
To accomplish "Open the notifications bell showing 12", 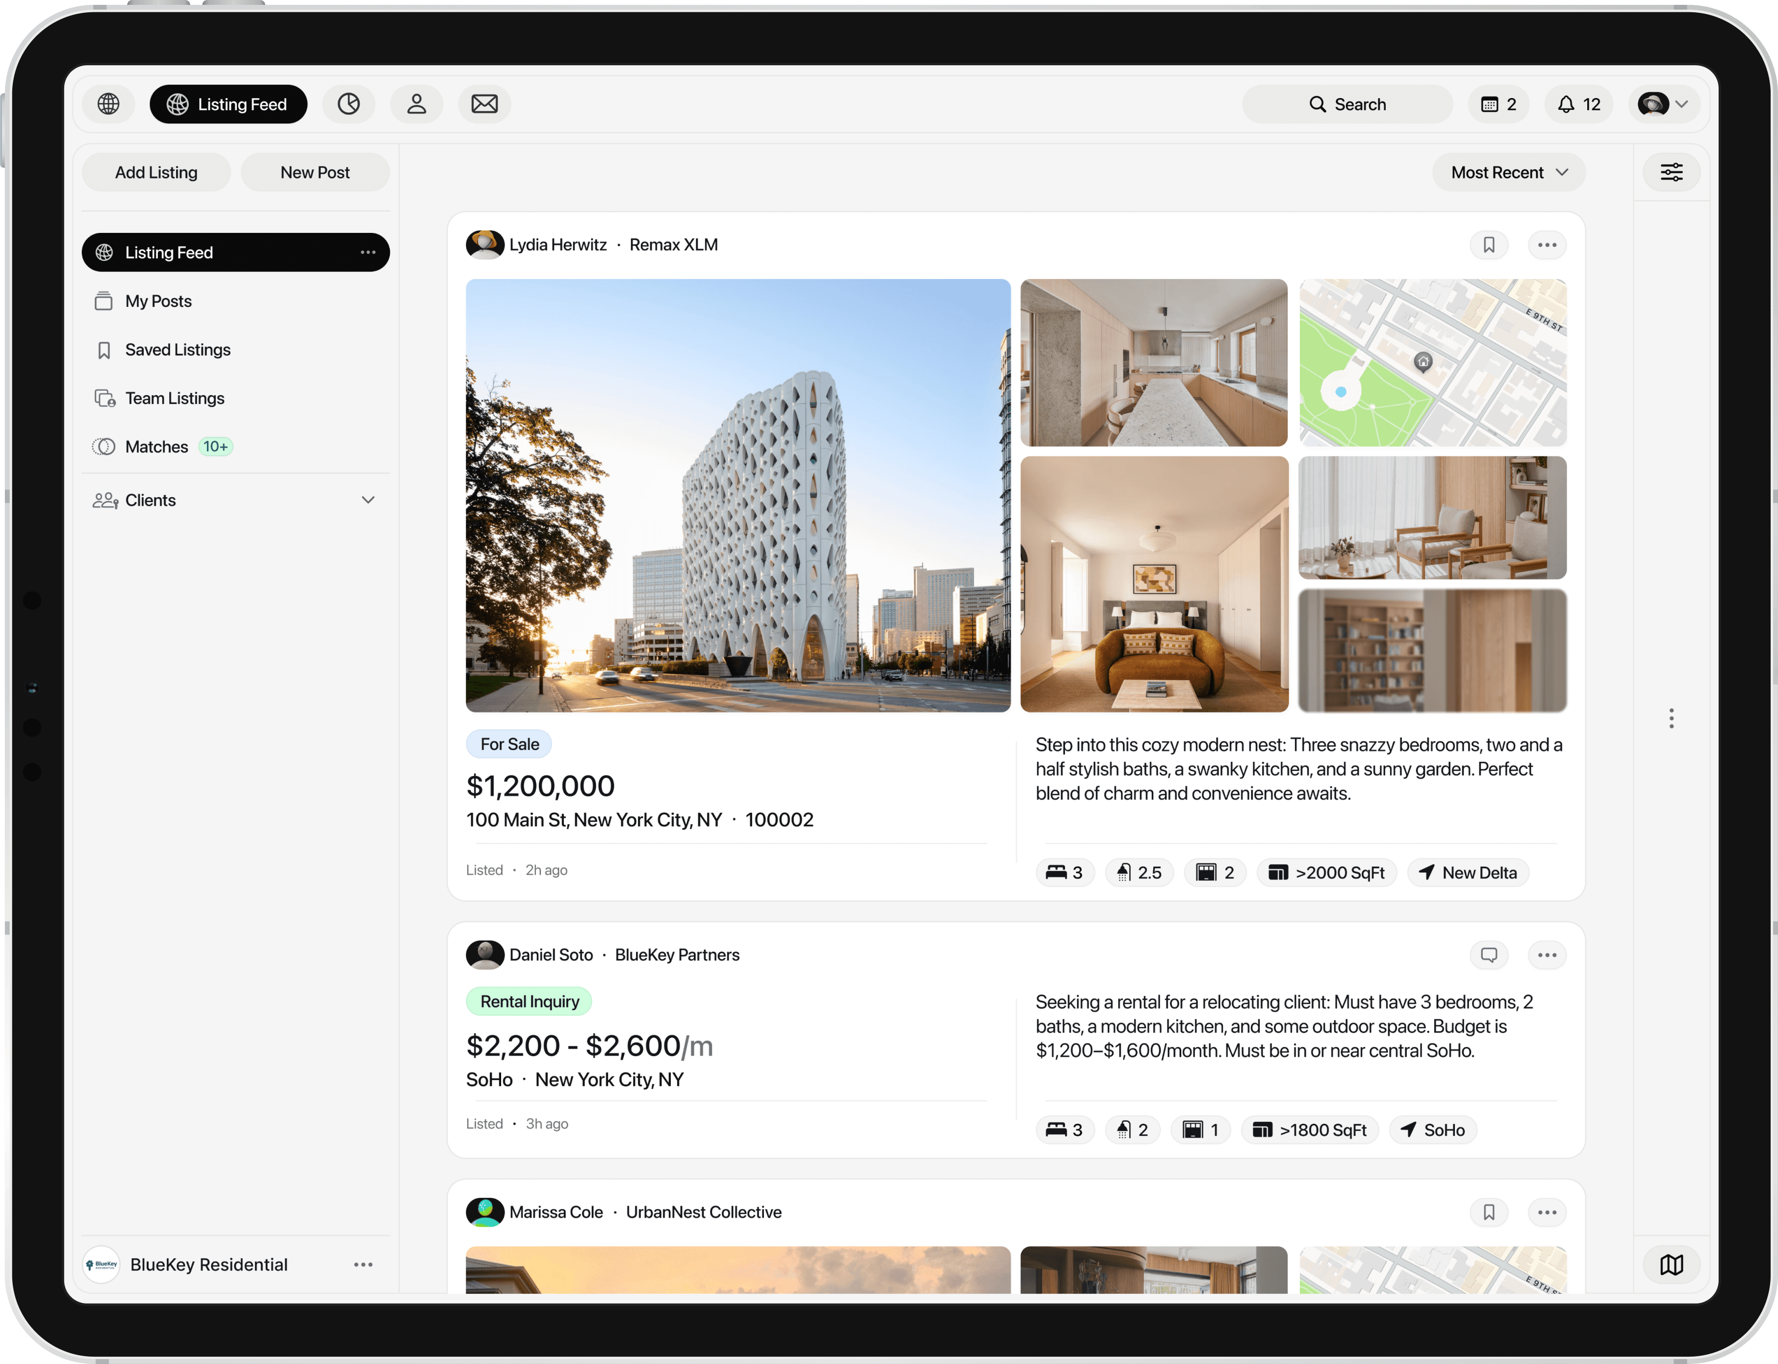I will 1578,104.
